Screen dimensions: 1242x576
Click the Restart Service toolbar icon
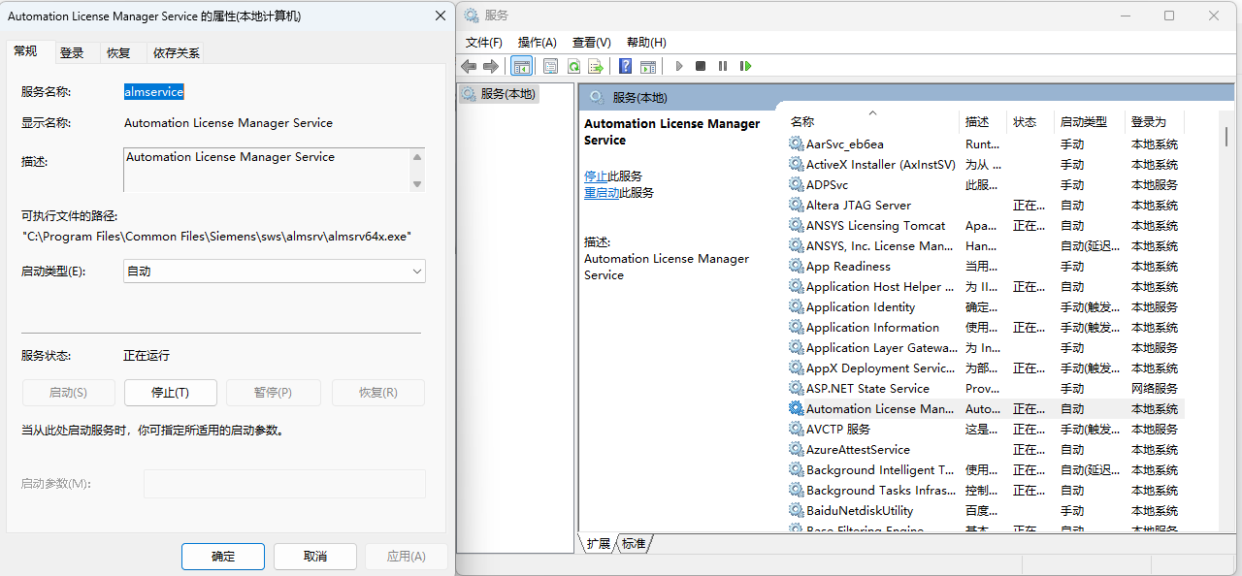click(x=745, y=65)
